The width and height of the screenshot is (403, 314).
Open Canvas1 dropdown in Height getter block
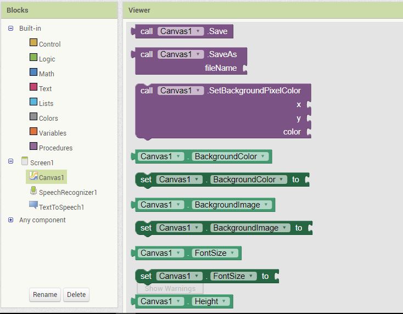coord(161,301)
